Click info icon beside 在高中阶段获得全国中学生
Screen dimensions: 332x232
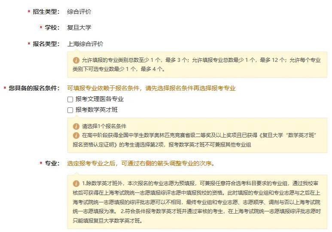(x=76, y=135)
